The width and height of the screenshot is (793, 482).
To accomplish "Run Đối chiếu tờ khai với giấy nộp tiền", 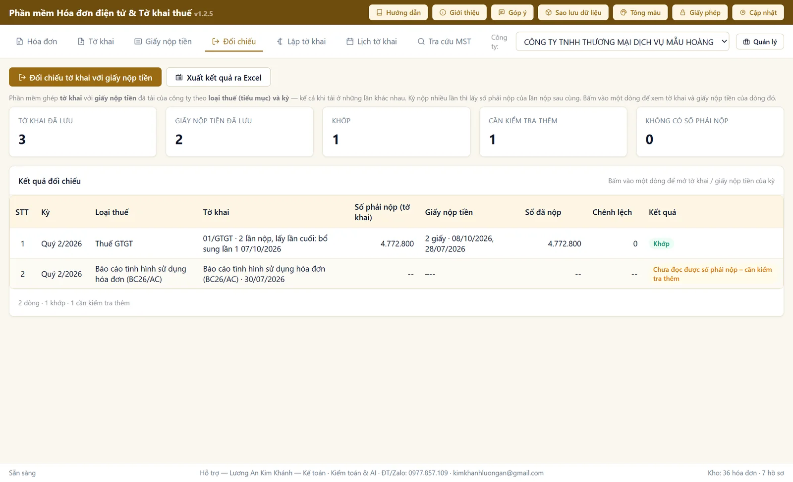I will (x=85, y=77).
